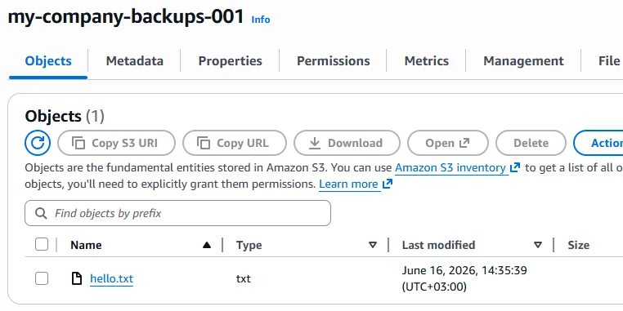The height and width of the screenshot is (311, 623).
Task: Click the search magnifier icon
Action: pos(41,213)
